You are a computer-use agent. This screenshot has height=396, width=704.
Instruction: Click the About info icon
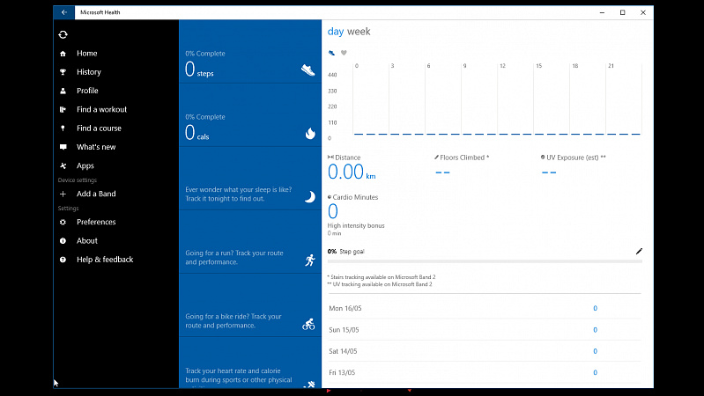tap(63, 241)
